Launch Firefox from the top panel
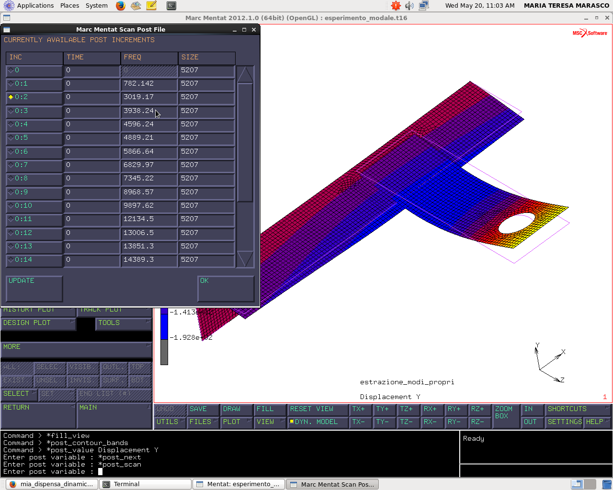The height and width of the screenshot is (490, 613). [120, 6]
